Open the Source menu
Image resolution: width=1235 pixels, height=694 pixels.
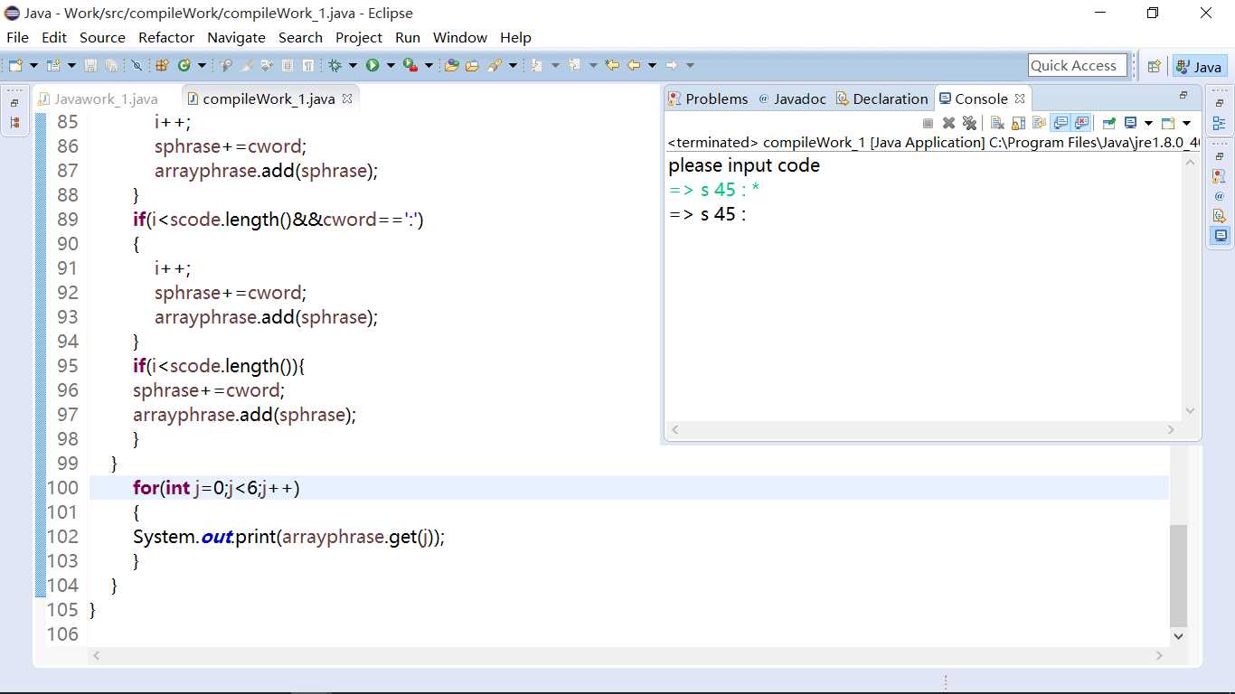(102, 37)
